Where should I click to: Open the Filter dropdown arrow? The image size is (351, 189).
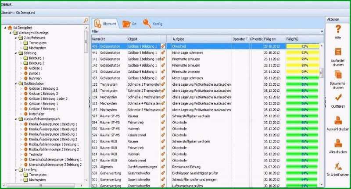coord(322,31)
